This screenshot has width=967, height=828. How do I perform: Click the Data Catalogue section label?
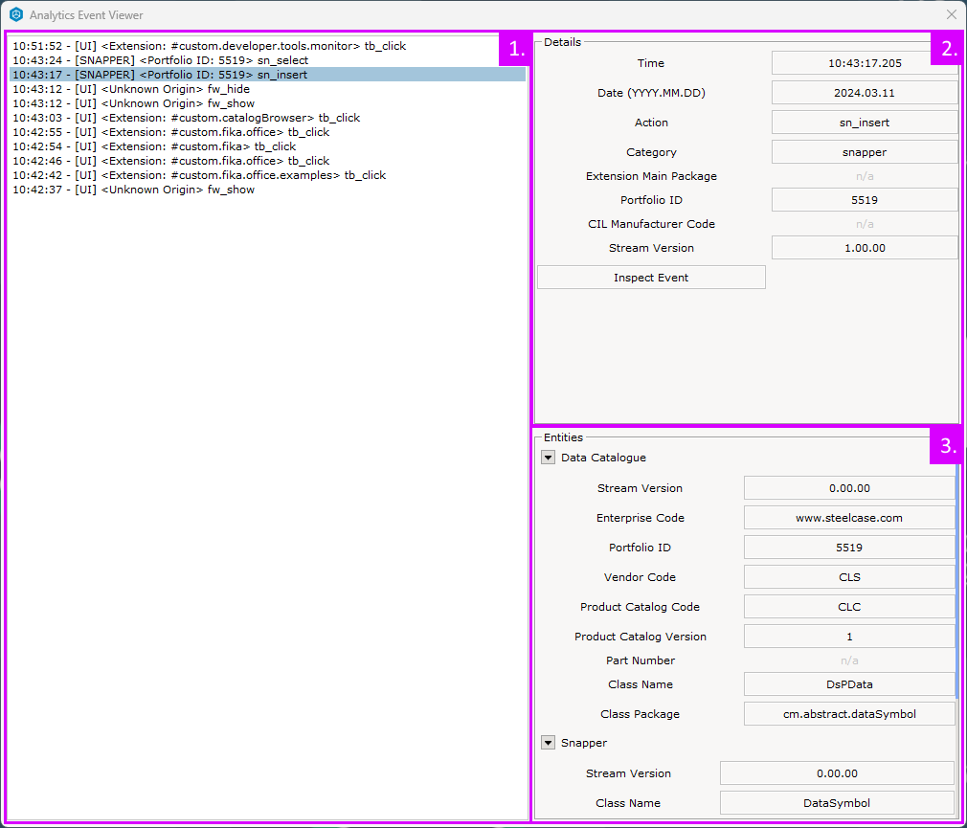[603, 458]
